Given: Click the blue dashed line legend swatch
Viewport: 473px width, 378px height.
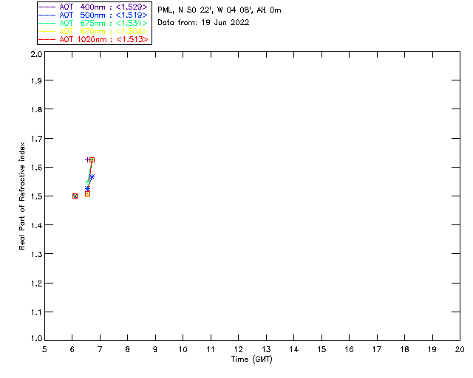Looking at the screenshot, I should pos(47,15).
